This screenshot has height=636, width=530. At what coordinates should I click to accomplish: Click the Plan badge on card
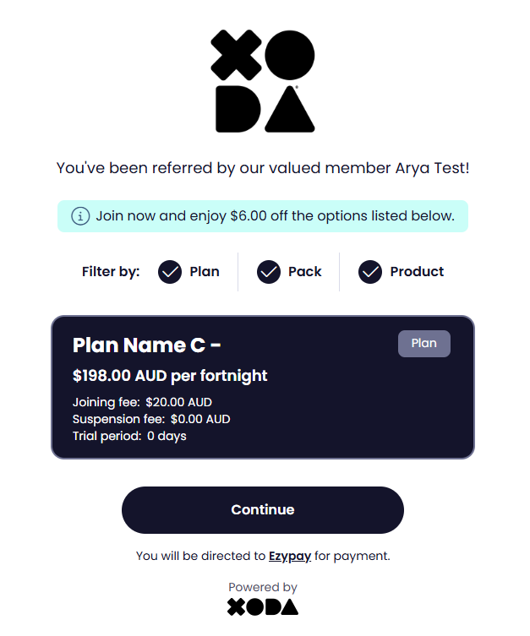click(x=423, y=344)
